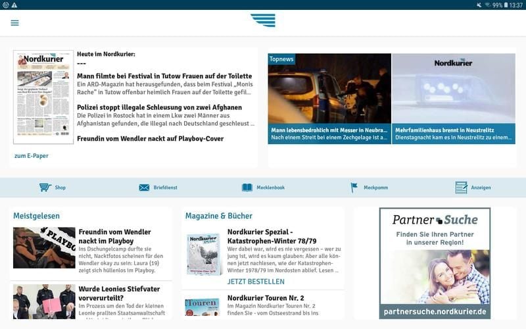Open the Shop menu item
Viewport: 526px width, 329px height.
53,188
